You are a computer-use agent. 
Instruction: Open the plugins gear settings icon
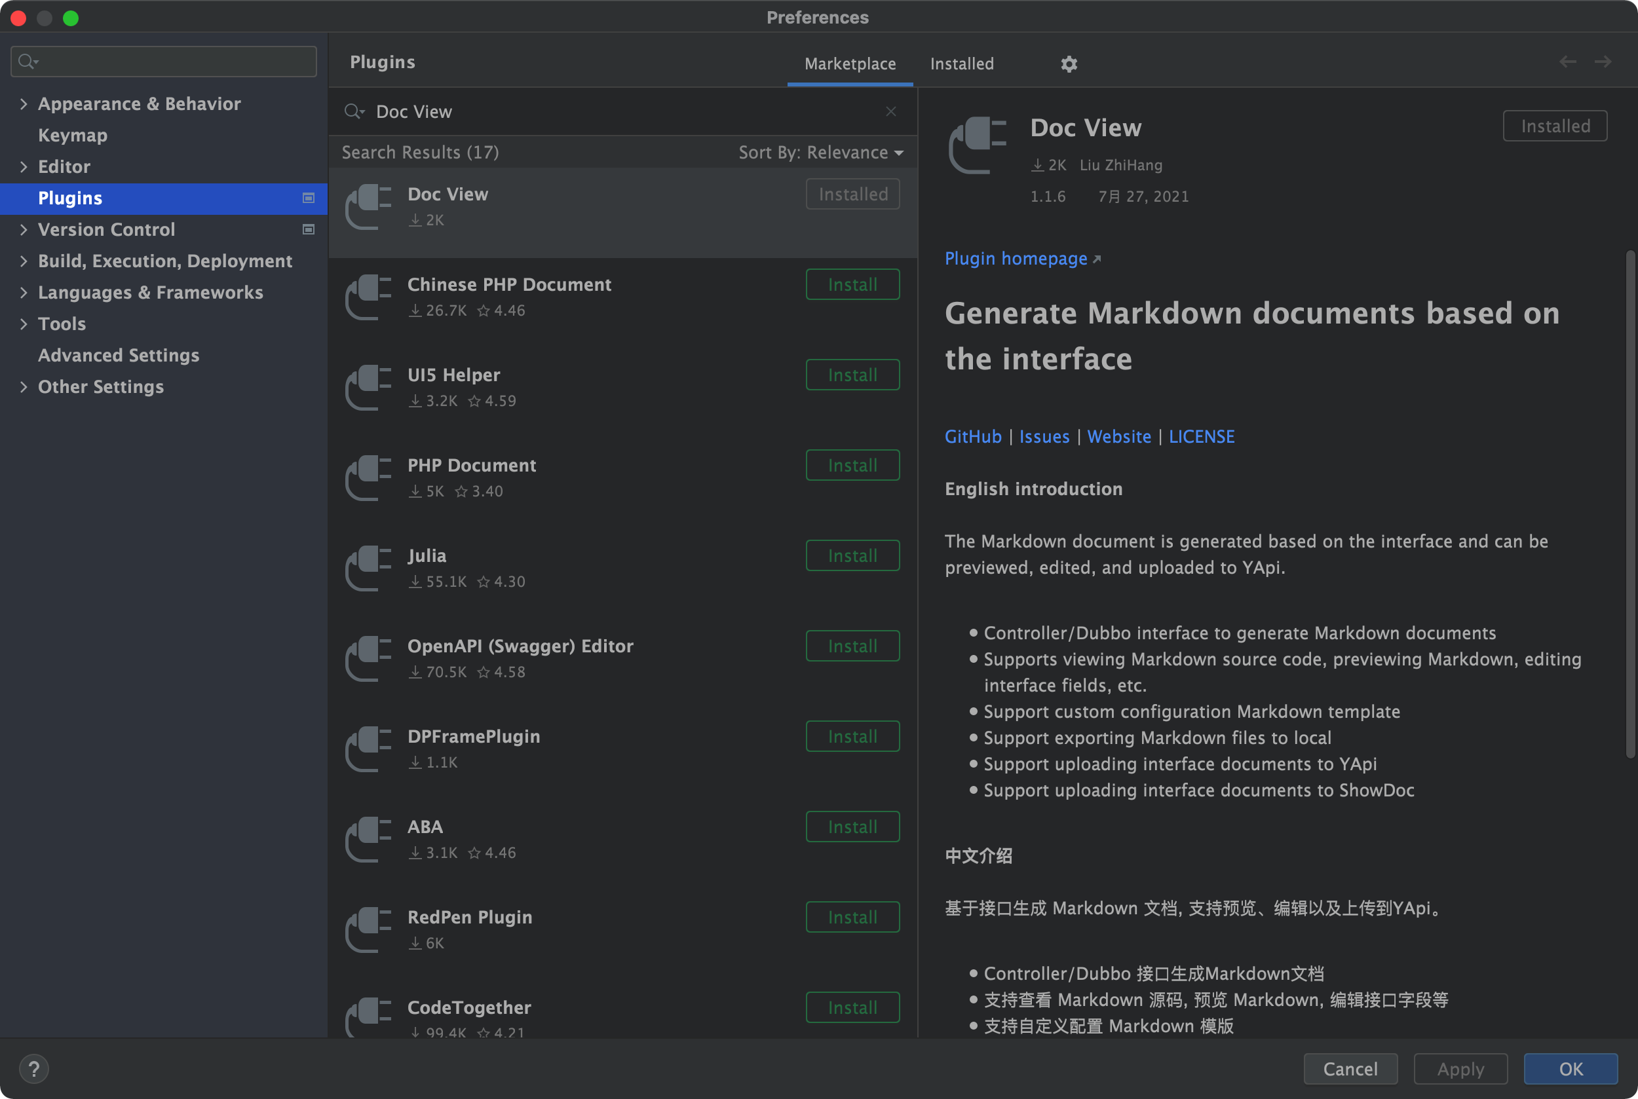point(1069,64)
